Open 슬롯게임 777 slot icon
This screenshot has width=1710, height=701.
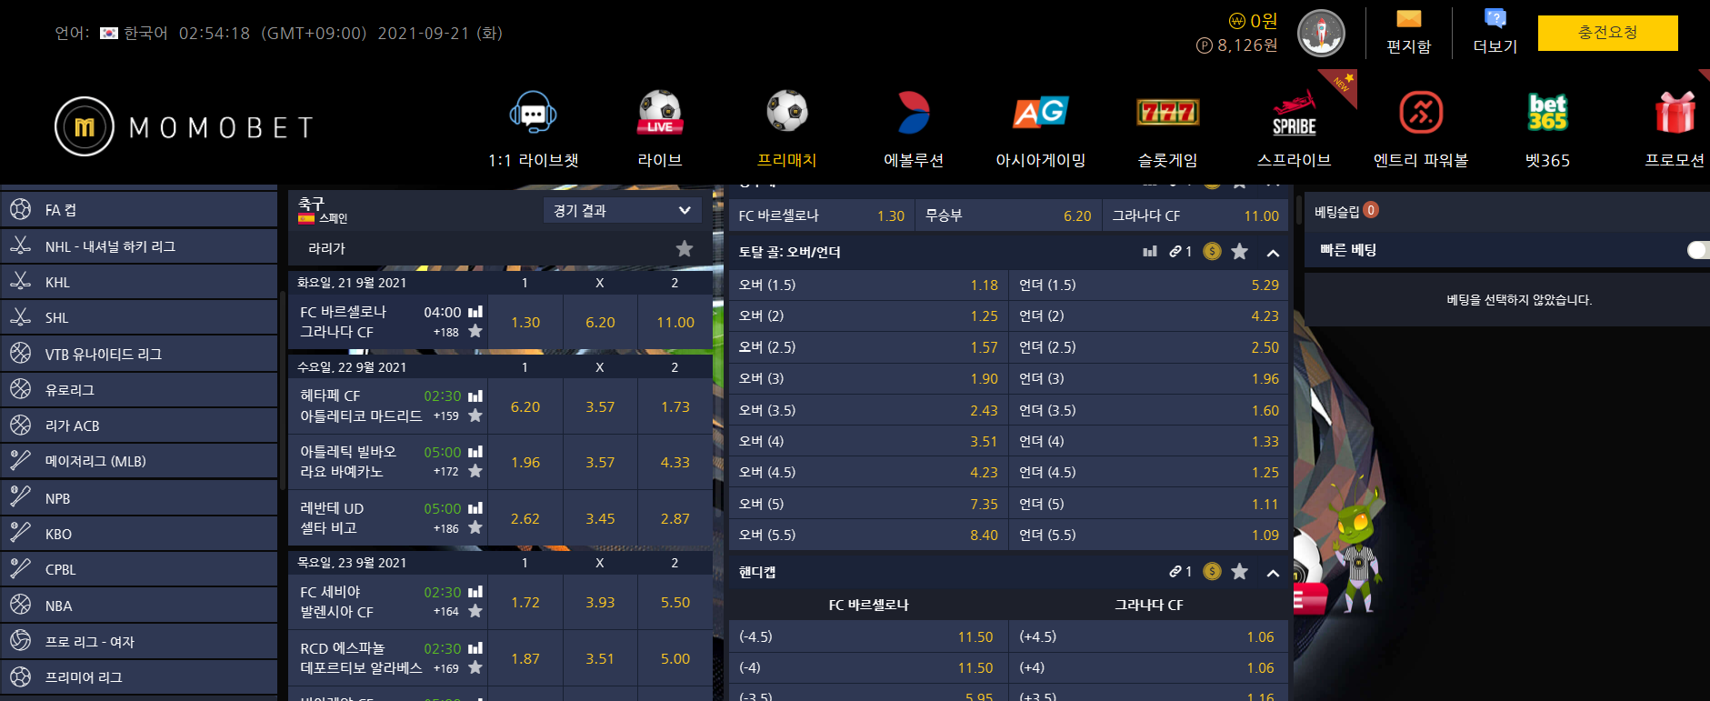pos(1167,114)
